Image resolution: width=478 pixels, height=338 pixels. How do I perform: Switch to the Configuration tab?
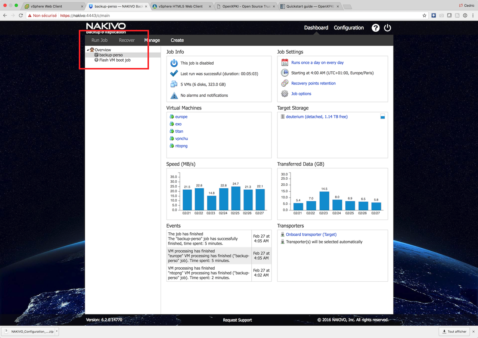(348, 28)
